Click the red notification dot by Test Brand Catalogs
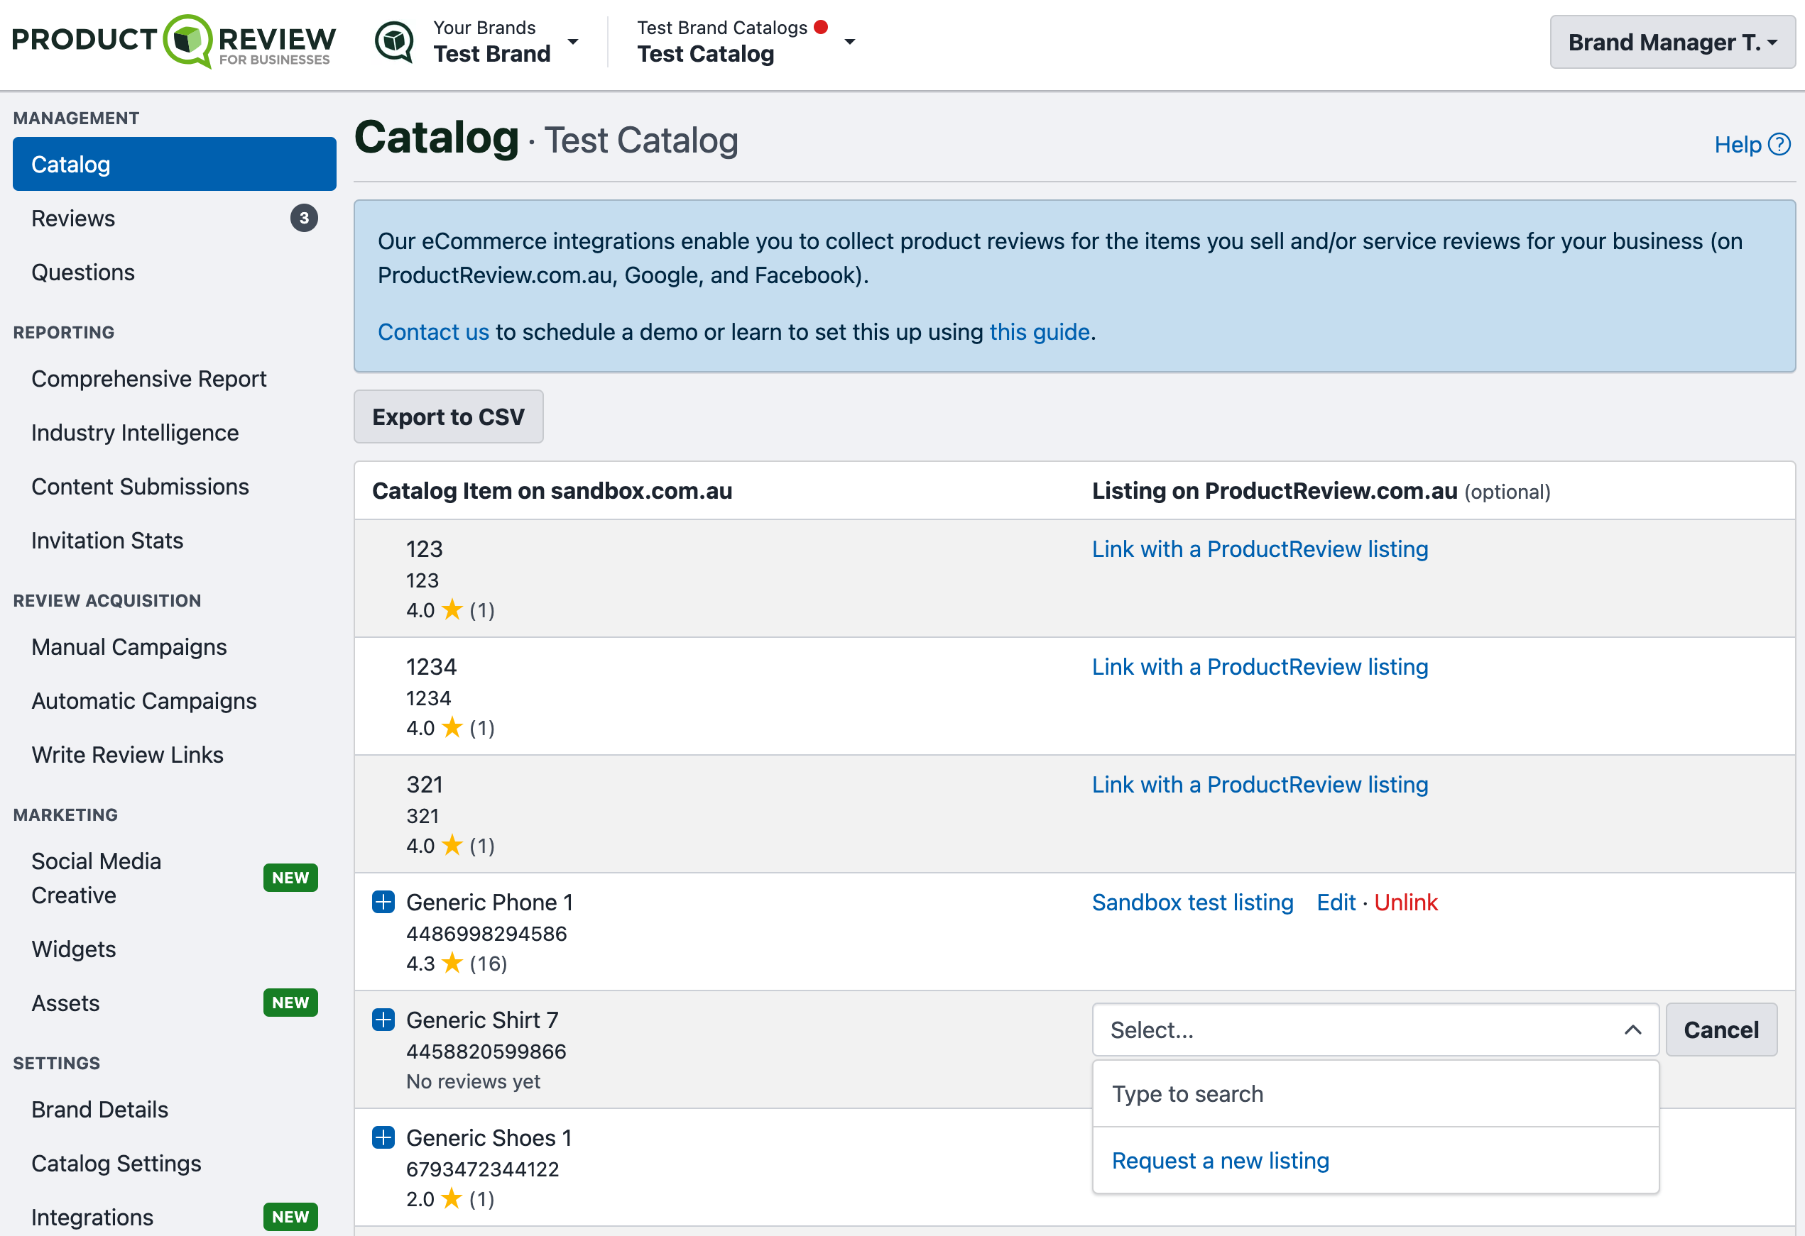 pos(821,27)
